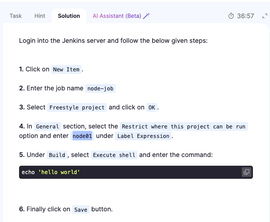270x222 pixels.
Task: Click the Restrict where this project can be run label
Action: tap(184, 126)
